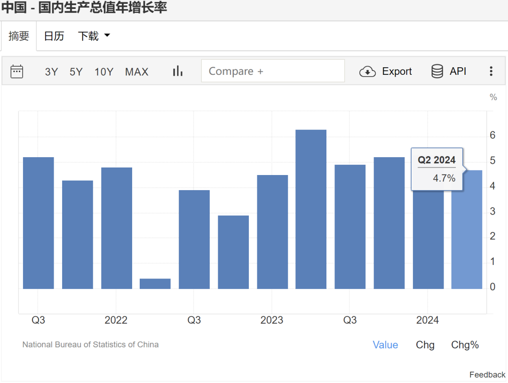Click the 4.7% tooltip value

(x=444, y=178)
